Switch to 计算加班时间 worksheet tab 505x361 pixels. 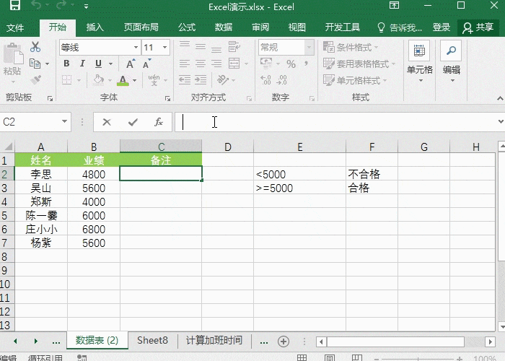click(214, 340)
